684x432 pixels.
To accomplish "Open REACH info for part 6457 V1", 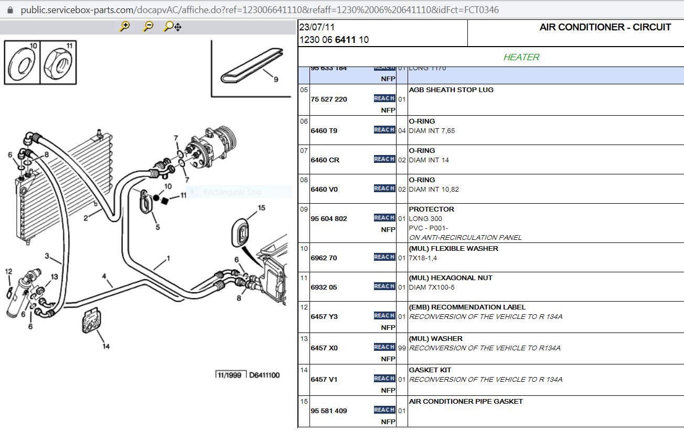I will pyautogui.click(x=384, y=379).
